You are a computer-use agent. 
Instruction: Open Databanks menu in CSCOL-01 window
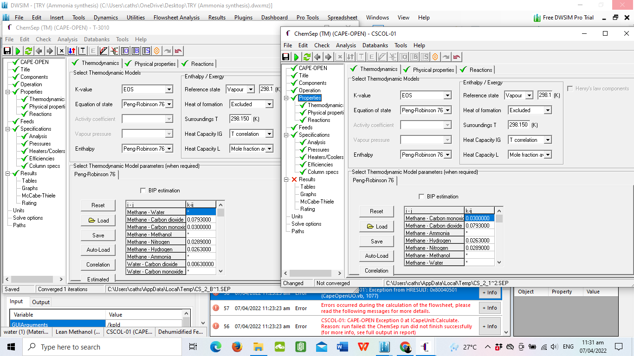click(375, 45)
